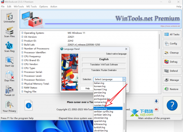Open the WinTools menu
The image size is (183, 132).
pyautogui.click(x=19, y=7)
